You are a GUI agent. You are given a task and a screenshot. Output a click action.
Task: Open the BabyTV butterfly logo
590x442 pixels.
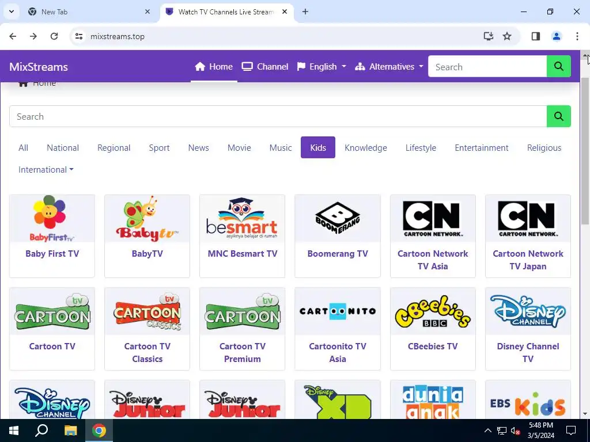coord(147,218)
